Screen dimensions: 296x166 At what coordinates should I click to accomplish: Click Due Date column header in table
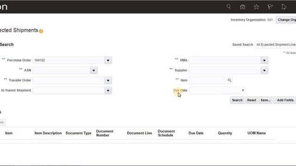[196, 133]
